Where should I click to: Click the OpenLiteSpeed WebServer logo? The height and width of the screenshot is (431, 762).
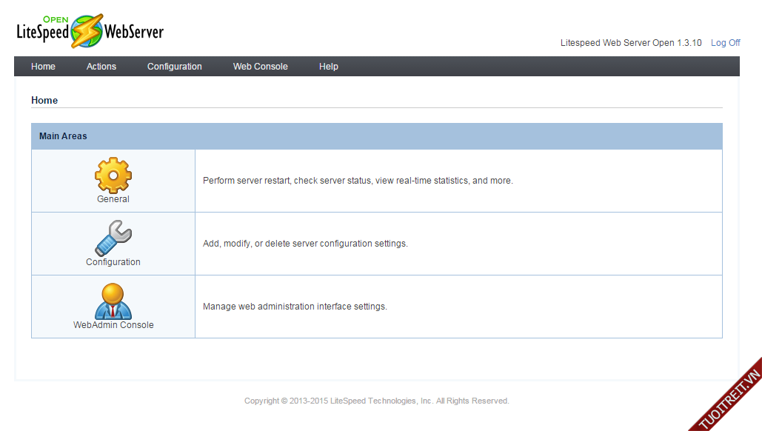(x=90, y=32)
